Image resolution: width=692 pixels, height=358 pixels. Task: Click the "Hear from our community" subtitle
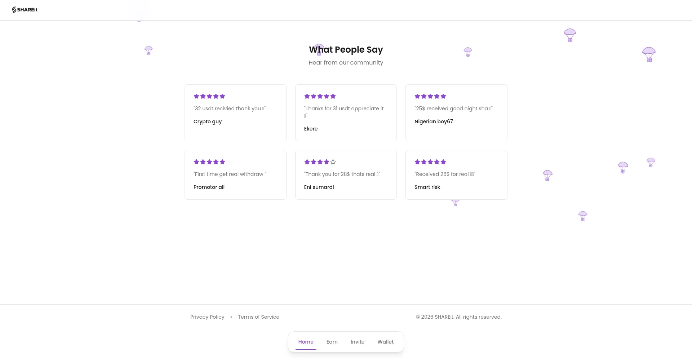tap(346, 62)
